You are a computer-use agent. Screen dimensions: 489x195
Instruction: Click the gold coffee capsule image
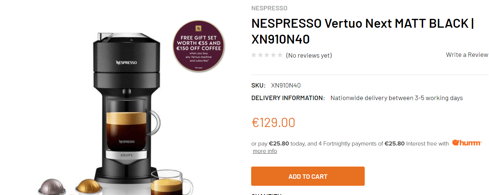click(x=88, y=187)
